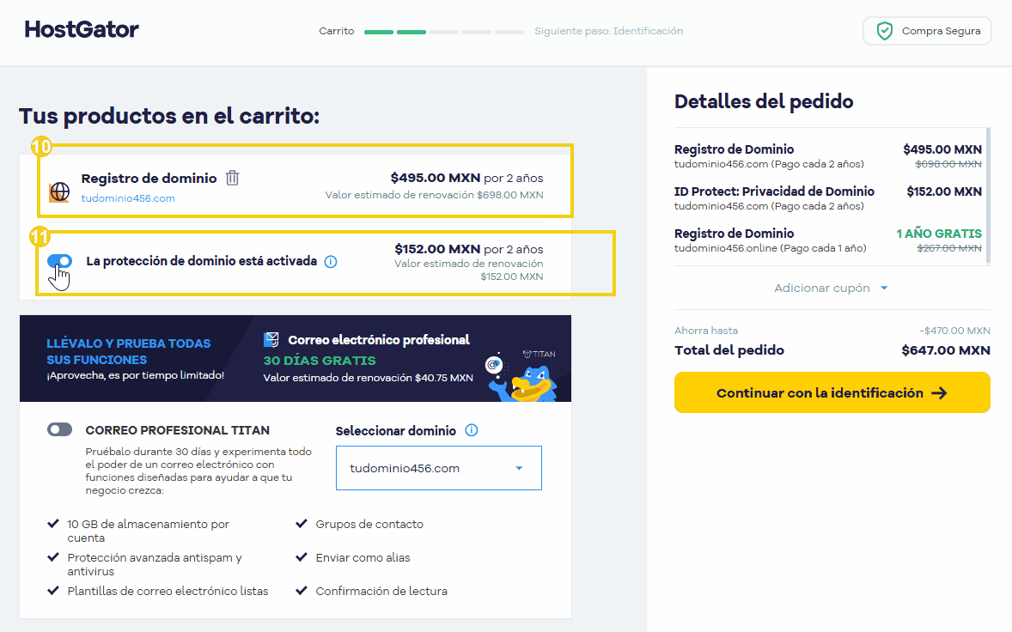
Task: Delete domain registration with the trash icon
Action: [232, 178]
